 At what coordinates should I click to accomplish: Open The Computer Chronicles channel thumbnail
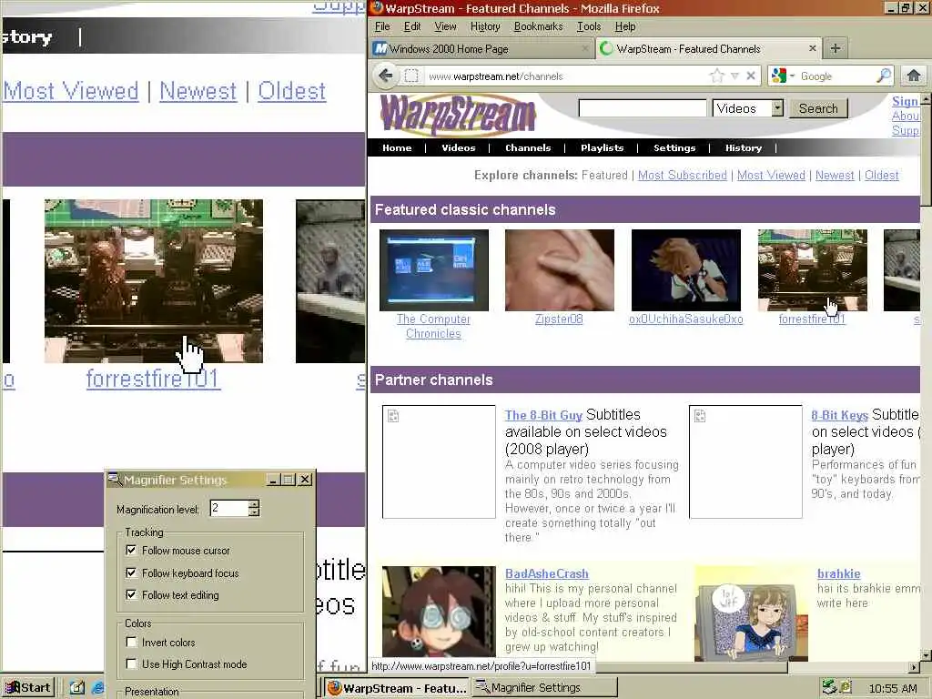(434, 269)
